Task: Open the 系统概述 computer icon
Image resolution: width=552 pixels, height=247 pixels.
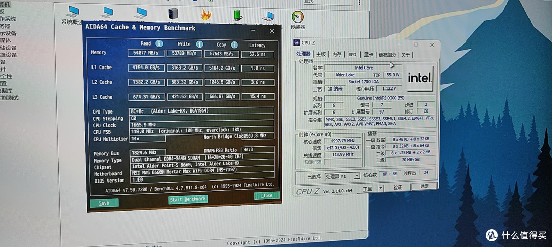Action: 74,12
